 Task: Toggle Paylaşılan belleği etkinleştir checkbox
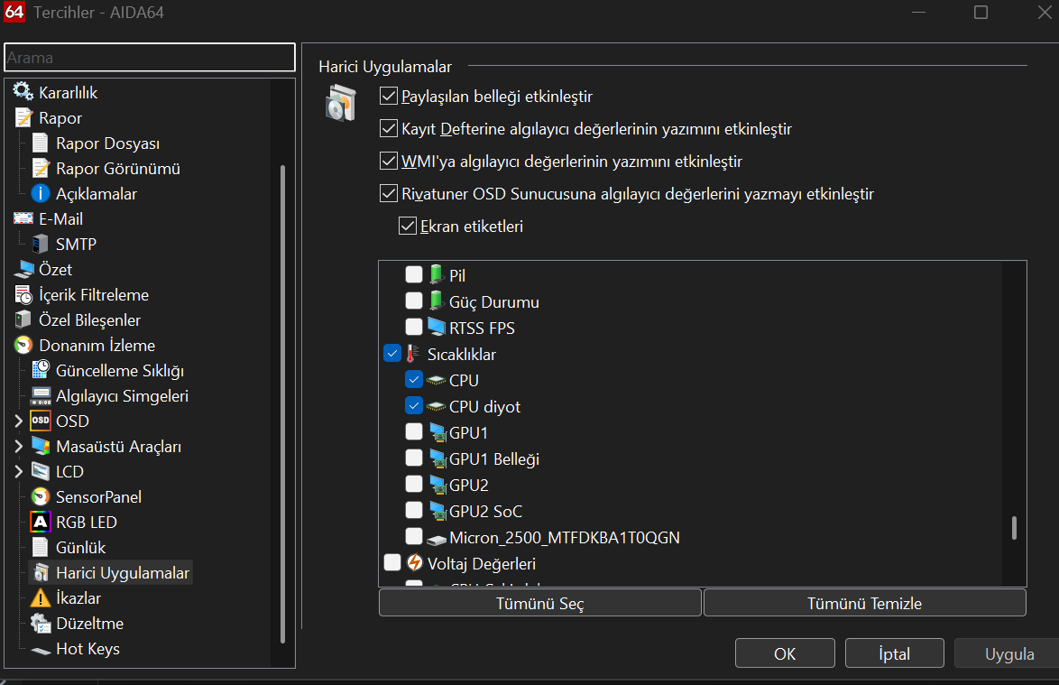pos(389,96)
